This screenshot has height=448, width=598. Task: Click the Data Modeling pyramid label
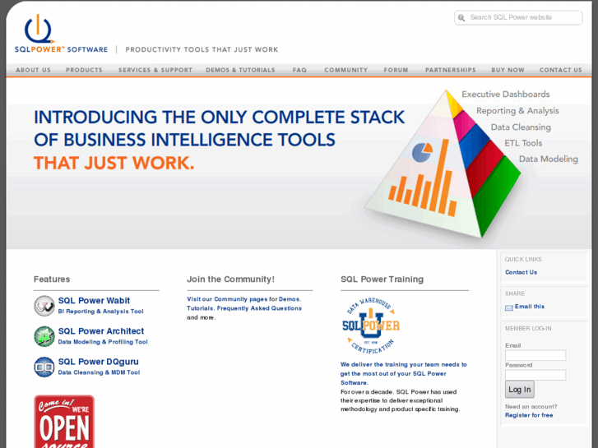549,159
